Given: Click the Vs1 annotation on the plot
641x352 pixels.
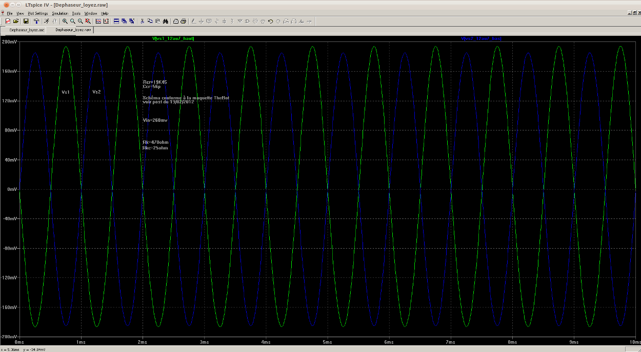Looking at the screenshot, I should 66,92.
